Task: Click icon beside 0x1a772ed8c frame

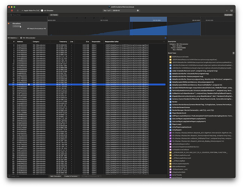Action: point(170,175)
